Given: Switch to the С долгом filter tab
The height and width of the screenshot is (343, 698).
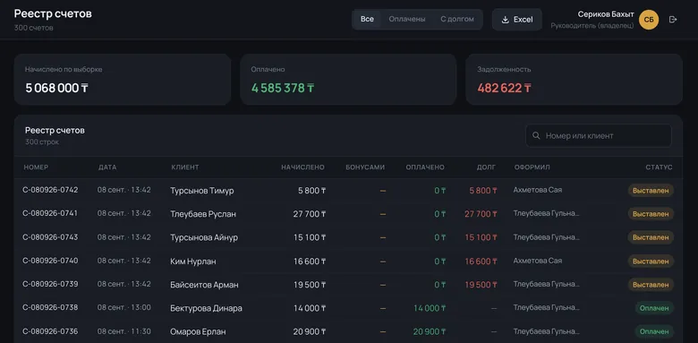Looking at the screenshot, I should point(457,20).
